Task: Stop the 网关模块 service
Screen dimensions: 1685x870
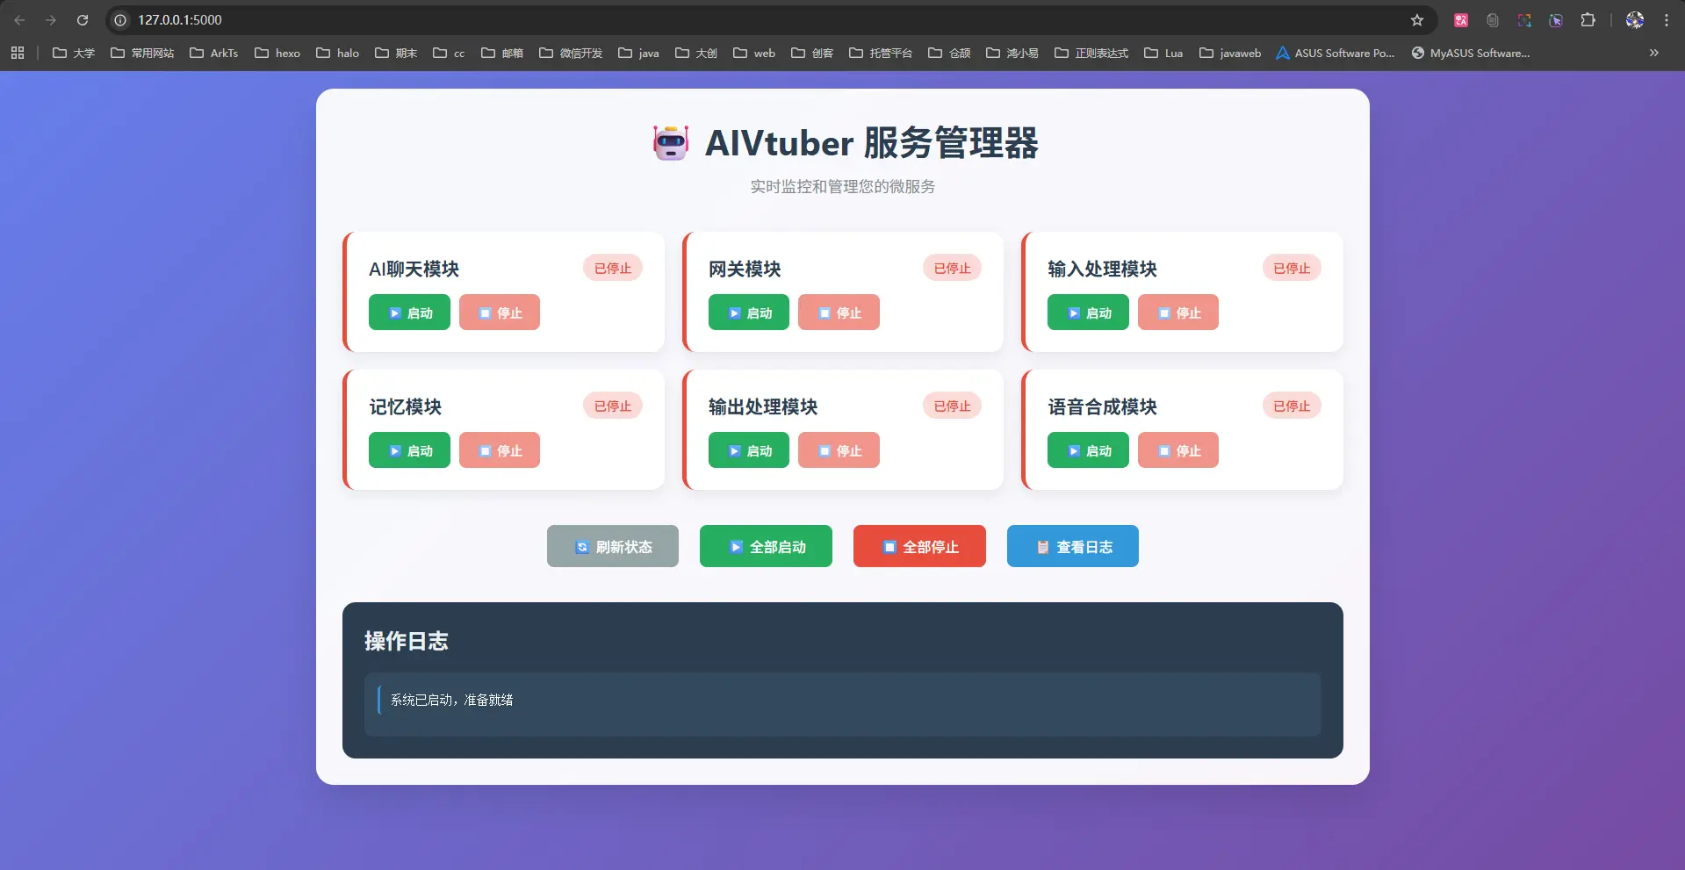Action: click(839, 313)
